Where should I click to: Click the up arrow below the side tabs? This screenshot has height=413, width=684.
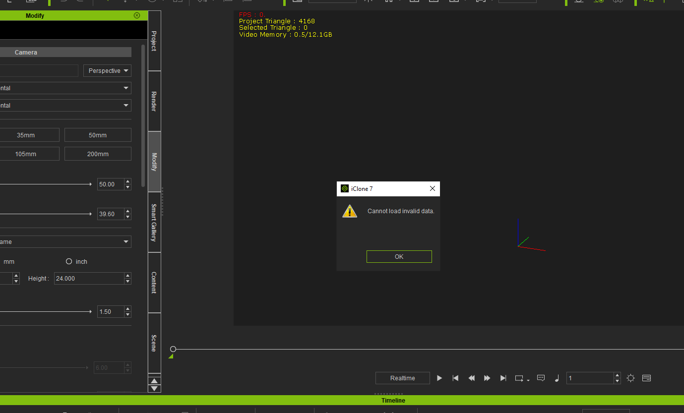click(x=155, y=381)
